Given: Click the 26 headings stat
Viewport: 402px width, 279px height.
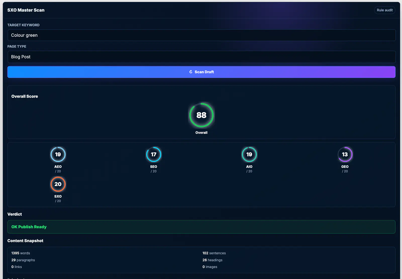Looking at the screenshot, I should click(x=212, y=260).
